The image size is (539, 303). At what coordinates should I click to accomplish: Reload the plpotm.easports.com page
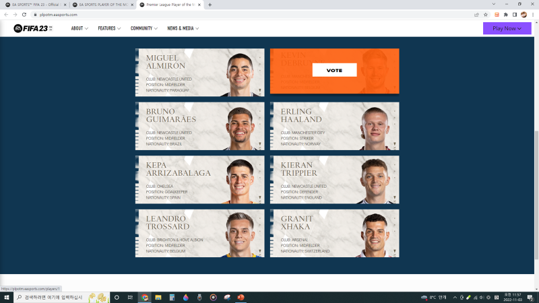coord(24,15)
